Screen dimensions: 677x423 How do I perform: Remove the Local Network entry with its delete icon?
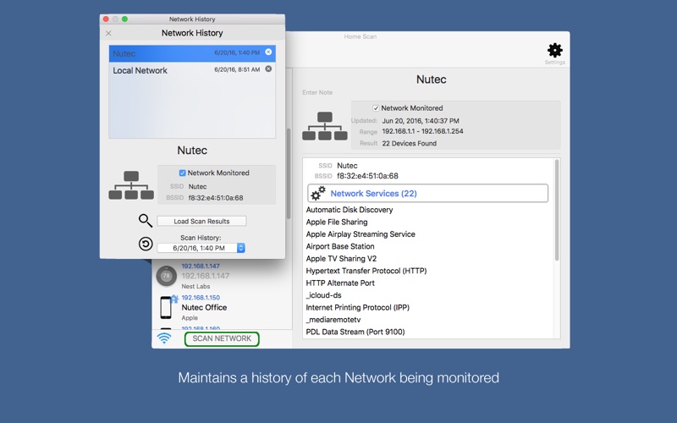(268, 69)
